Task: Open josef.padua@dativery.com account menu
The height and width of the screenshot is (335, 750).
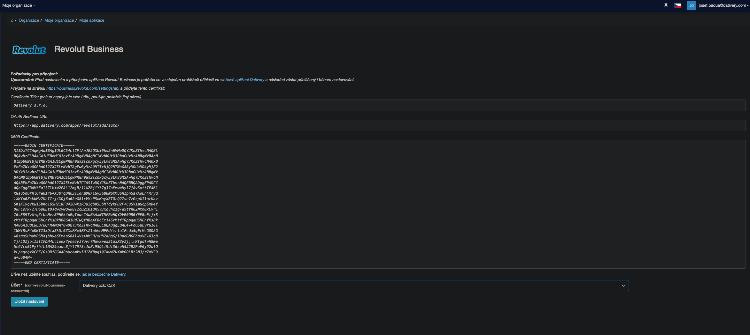Action: 723,5
